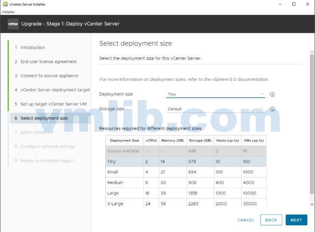Maximize the installer window

coord(294,4)
